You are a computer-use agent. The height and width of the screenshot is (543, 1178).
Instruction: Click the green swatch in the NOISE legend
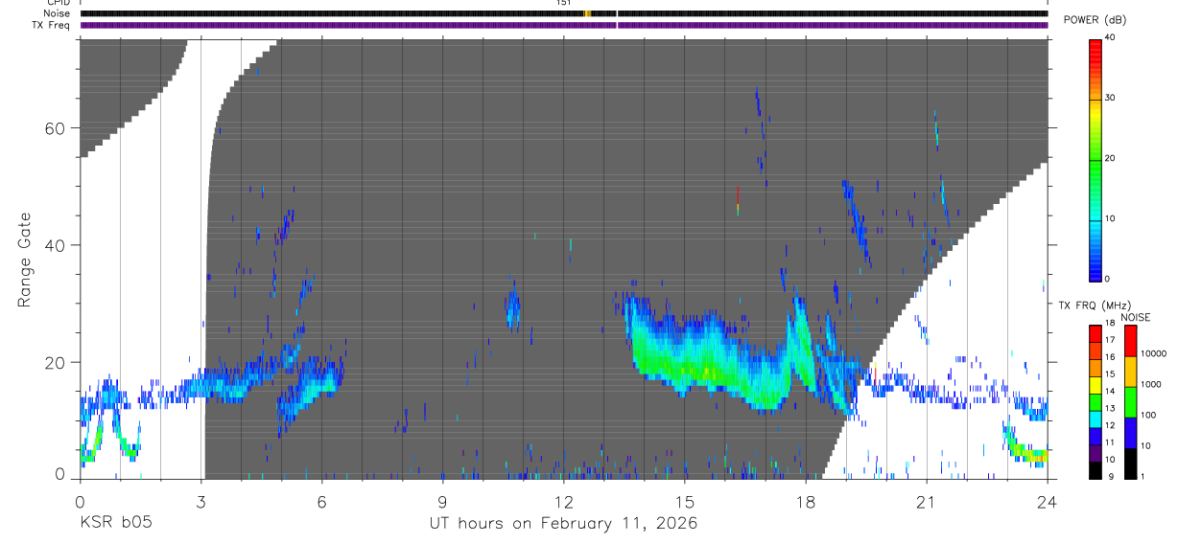point(1130,401)
